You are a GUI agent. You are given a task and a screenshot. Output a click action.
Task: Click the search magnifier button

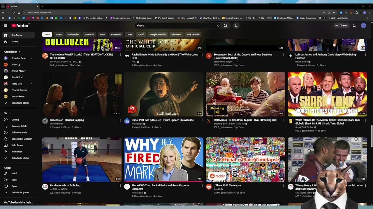226,26
